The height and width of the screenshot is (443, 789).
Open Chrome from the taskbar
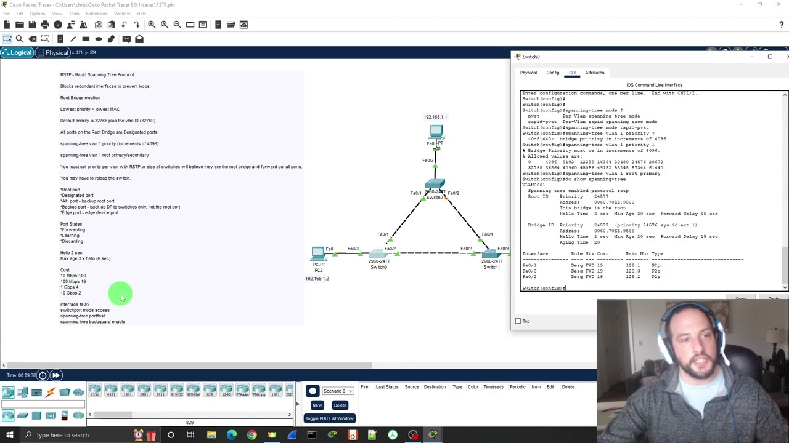click(x=251, y=435)
